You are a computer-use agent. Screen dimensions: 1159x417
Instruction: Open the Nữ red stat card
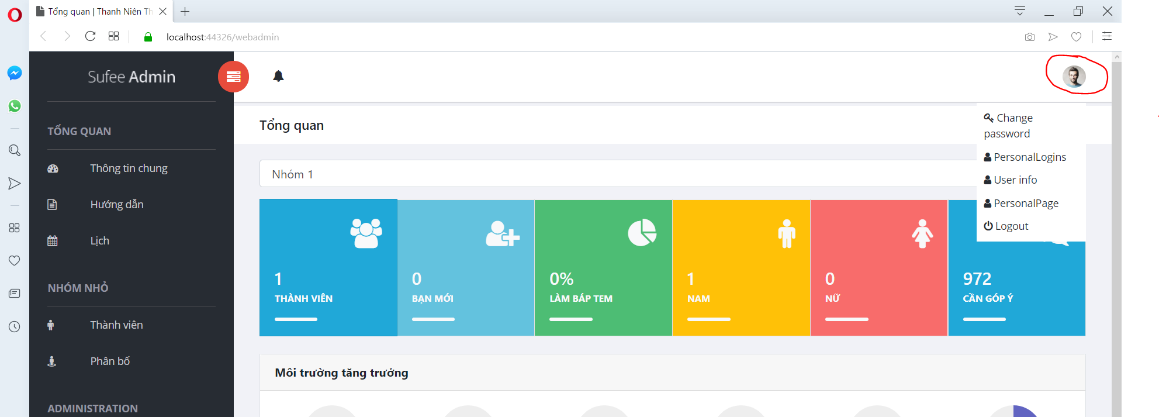point(879,267)
